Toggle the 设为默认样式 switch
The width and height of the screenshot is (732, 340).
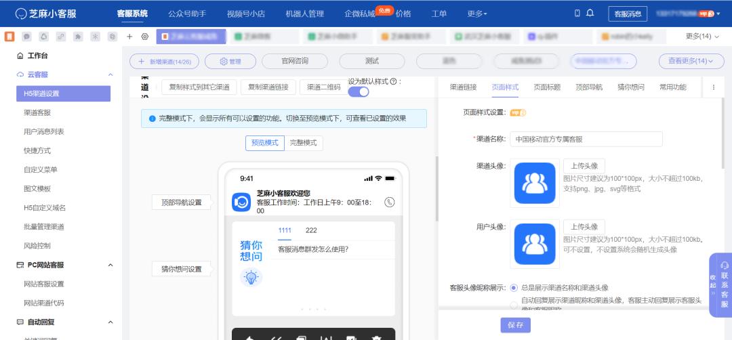click(x=359, y=92)
